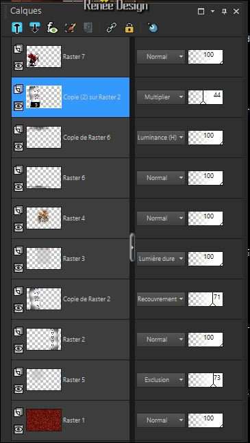Open layer effects visibility icon
This screenshot has height=443, width=250.
pyautogui.click(x=52, y=28)
